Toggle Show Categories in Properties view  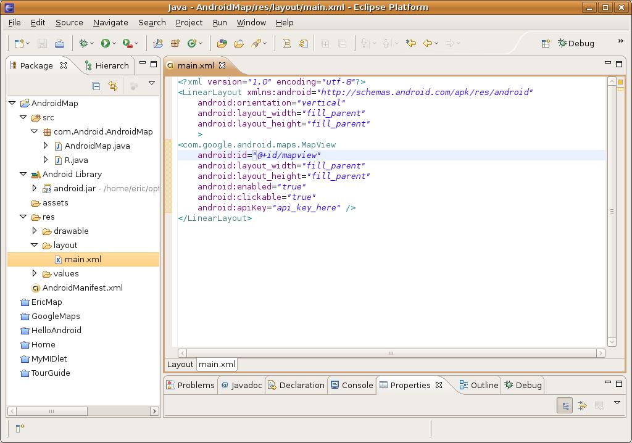tap(564, 405)
